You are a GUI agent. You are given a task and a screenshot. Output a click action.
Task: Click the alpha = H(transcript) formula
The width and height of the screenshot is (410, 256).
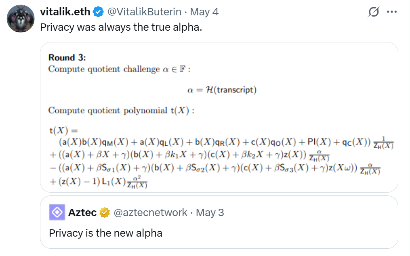point(222,90)
